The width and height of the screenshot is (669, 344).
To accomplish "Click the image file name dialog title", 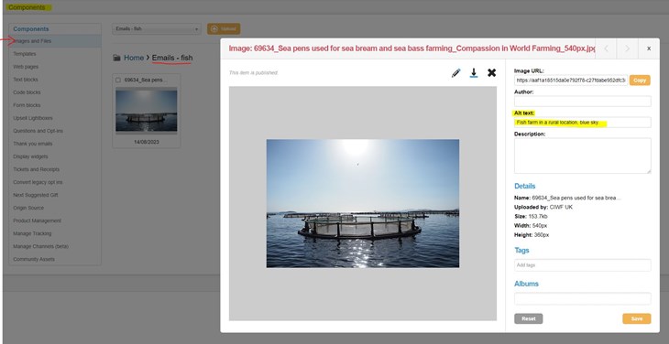I will pyautogui.click(x=411, y=48).
